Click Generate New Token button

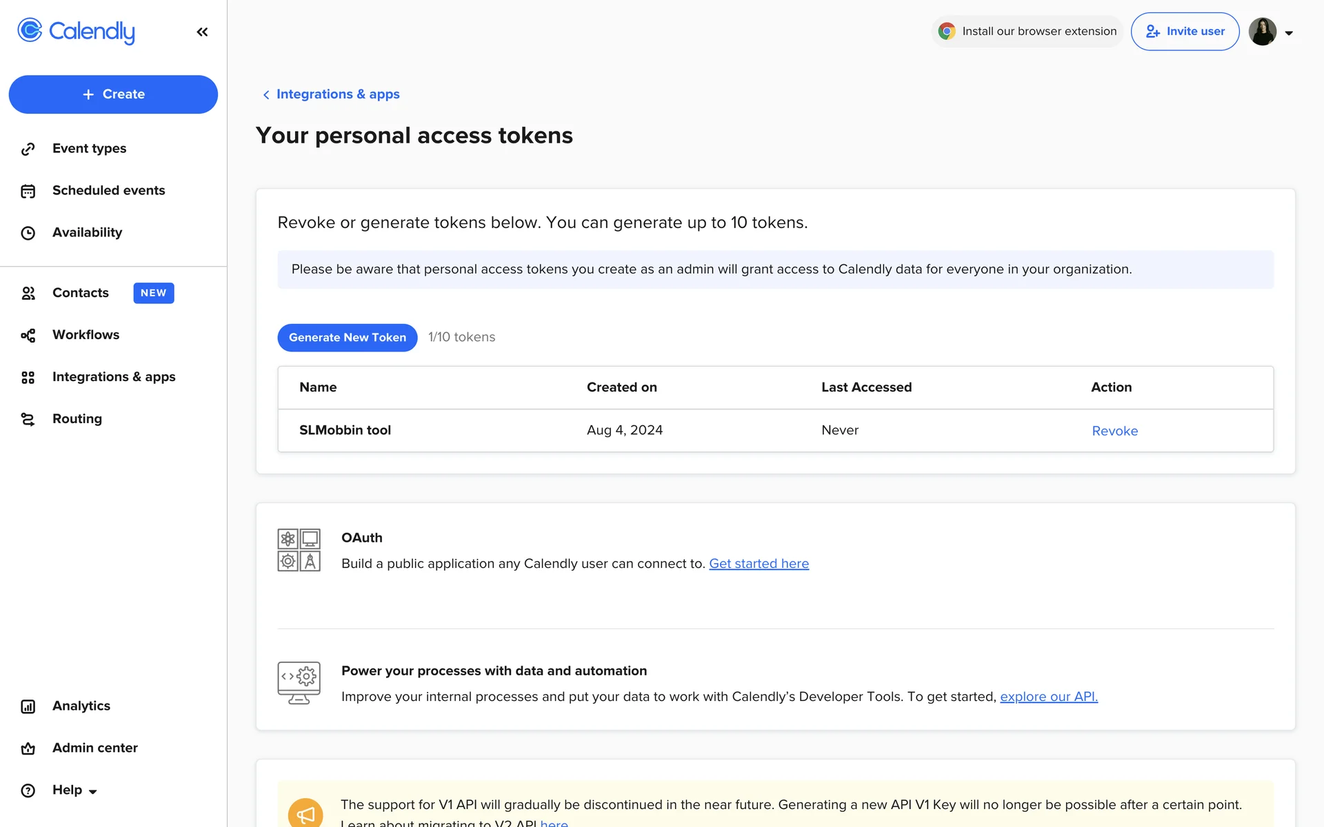point(347,338)
